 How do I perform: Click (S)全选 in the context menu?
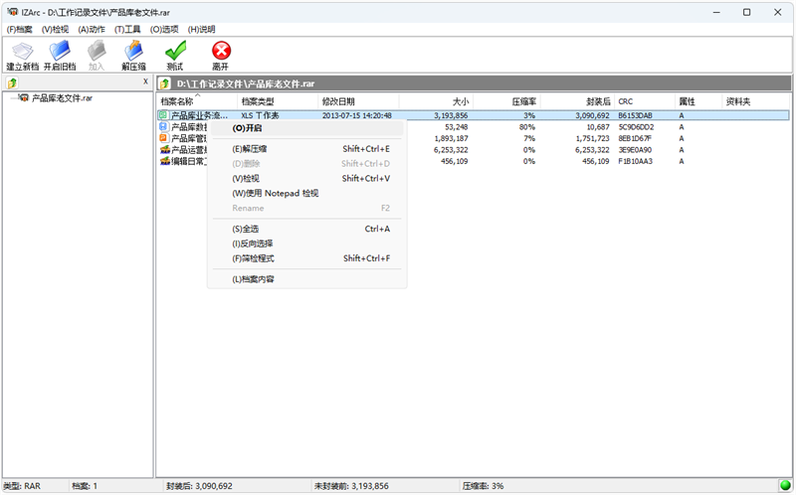(246, 229)
